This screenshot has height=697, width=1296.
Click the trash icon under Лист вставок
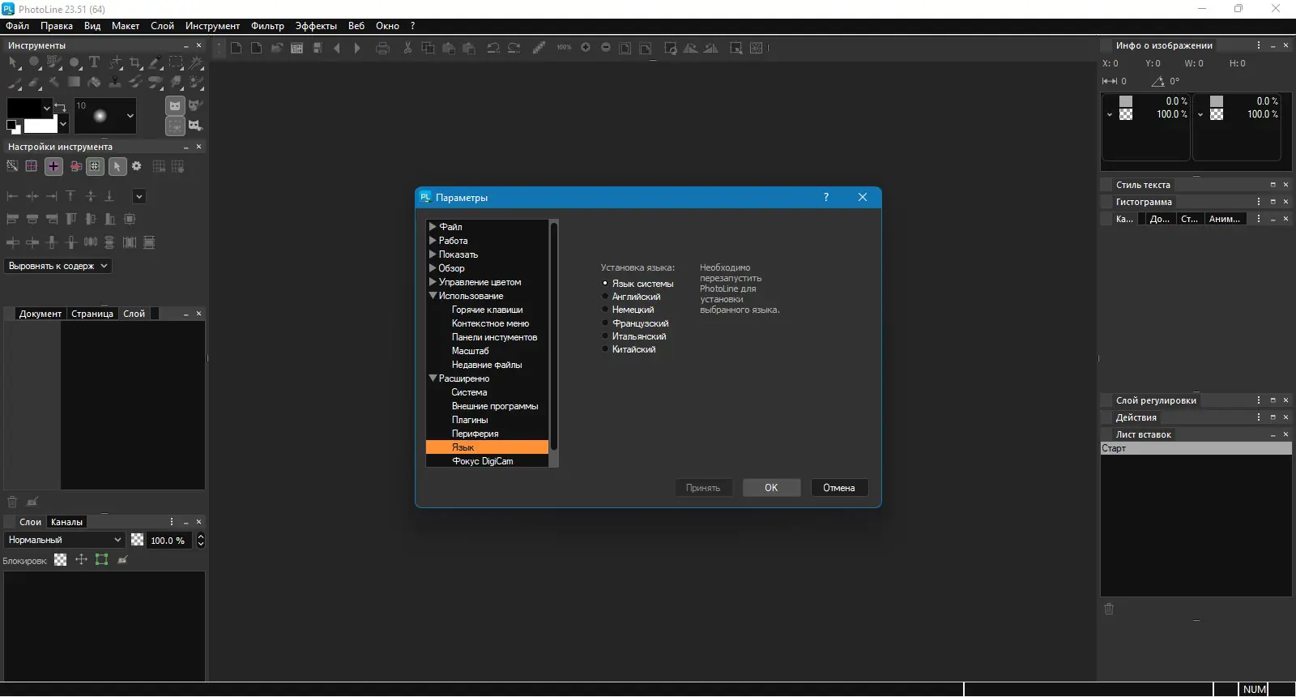tap(1110, 609)
